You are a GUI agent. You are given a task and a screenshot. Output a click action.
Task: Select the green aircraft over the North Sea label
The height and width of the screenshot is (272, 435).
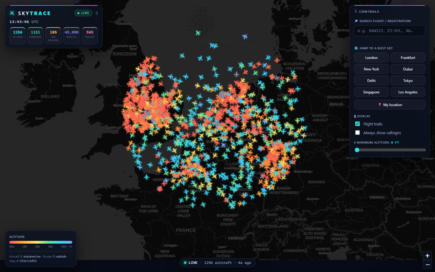(x=198, y=32)
